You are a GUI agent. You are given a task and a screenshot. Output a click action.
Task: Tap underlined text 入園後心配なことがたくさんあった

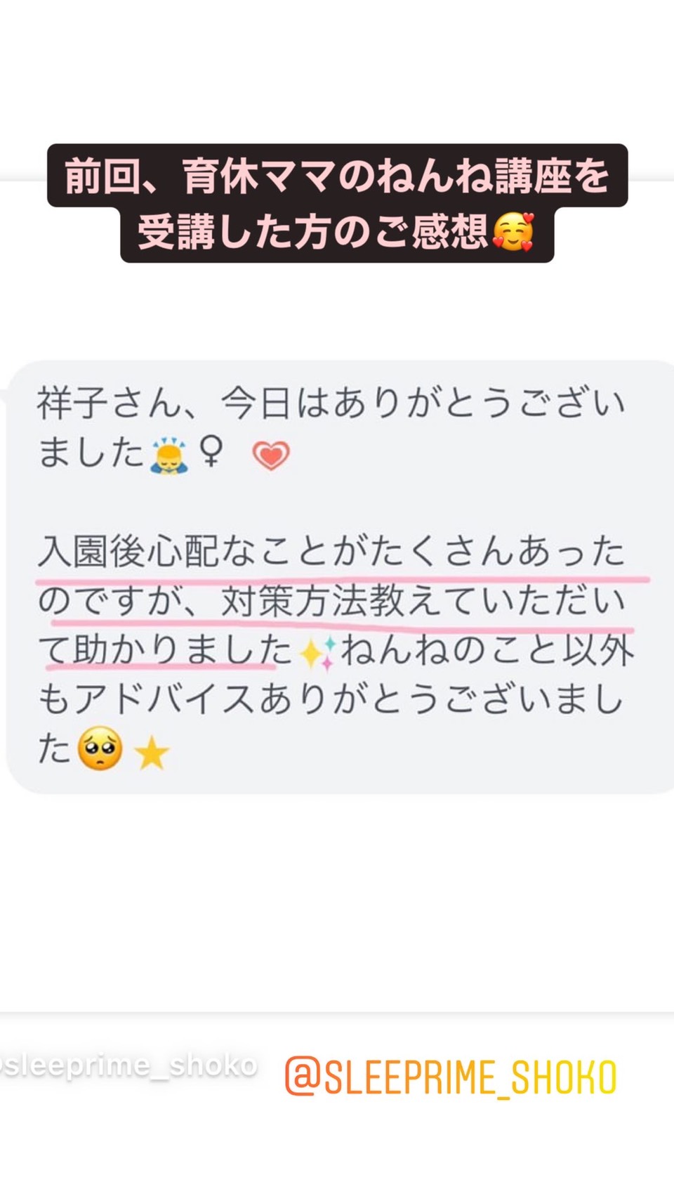pyautogui.click(x=331, y=551)
